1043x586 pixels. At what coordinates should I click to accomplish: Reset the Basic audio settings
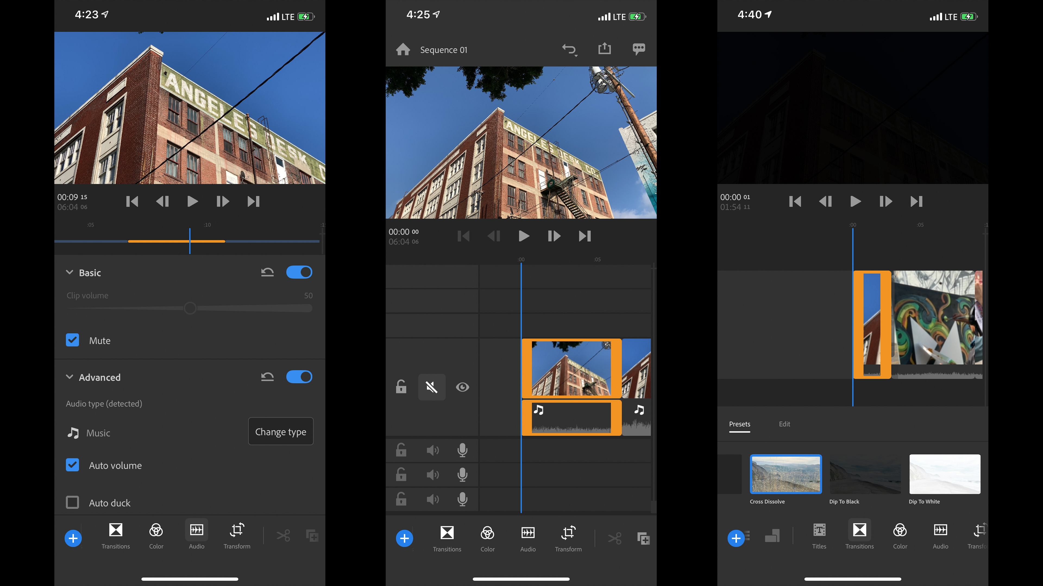[267, 272]
